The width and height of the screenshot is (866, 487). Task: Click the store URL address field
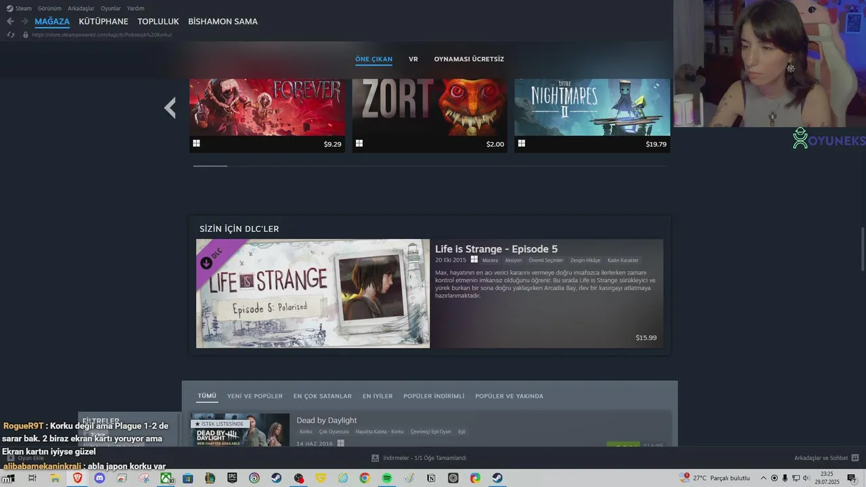101,34
